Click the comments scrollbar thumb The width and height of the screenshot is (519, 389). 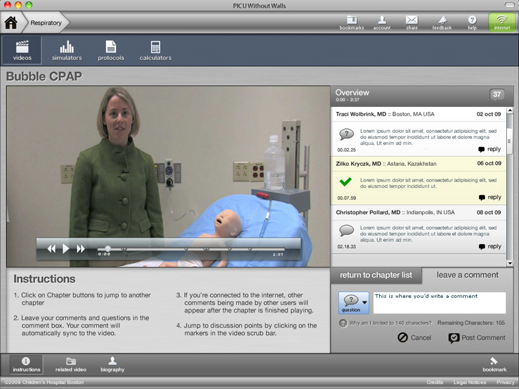510,141
